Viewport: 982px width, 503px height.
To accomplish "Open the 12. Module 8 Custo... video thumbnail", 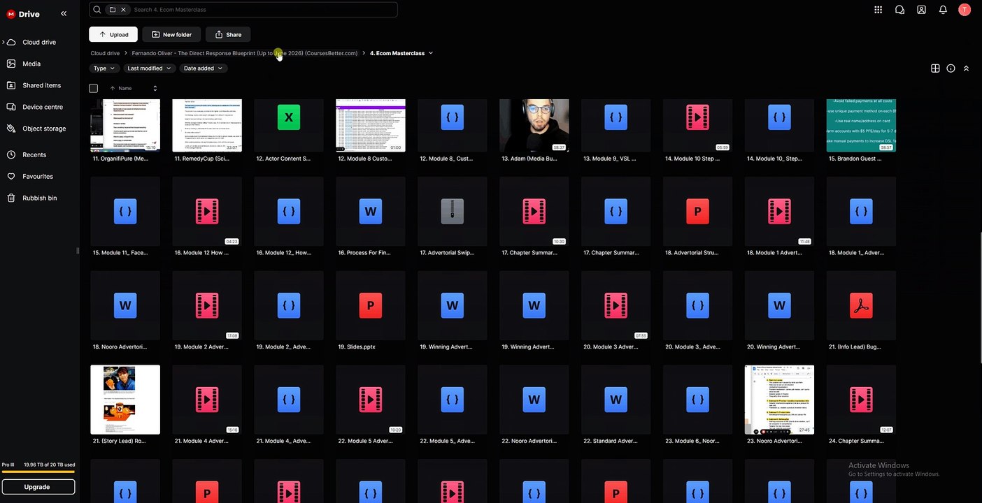I will tap(371, 126).
